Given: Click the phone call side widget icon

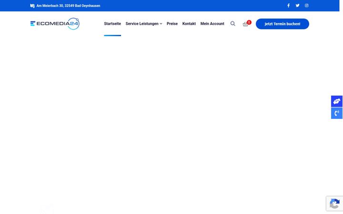Looking at the screenshot, I should pos(337,113).
